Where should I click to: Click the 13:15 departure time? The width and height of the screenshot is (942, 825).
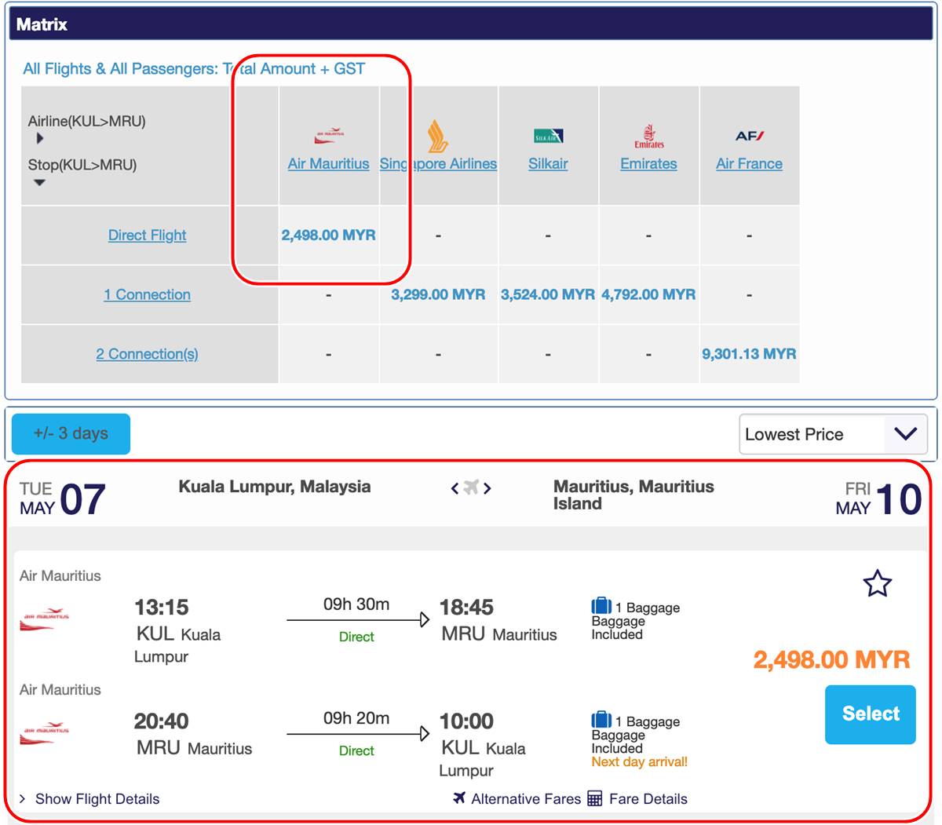[162, 608]
